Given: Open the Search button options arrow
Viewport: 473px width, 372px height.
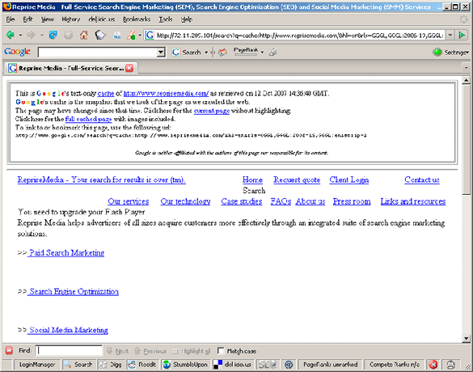Looking at the screenshot, I should (206, 53).
